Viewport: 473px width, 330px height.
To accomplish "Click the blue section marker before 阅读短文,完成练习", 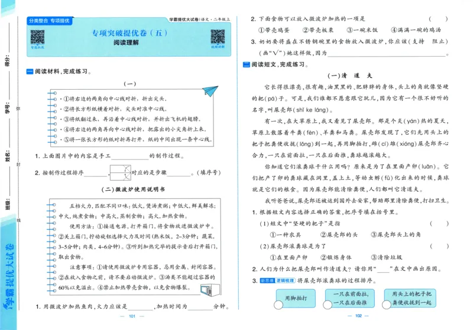I will [247, 64].
